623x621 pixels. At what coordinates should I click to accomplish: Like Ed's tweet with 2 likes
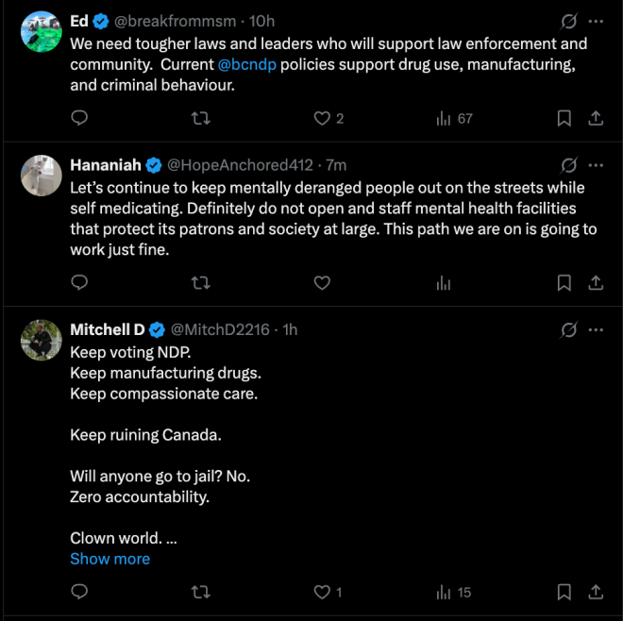coord(328,118)
